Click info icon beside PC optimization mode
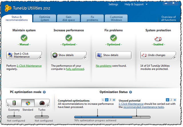The width and height of the screenshot is (183, 127). tap(44, 92)
